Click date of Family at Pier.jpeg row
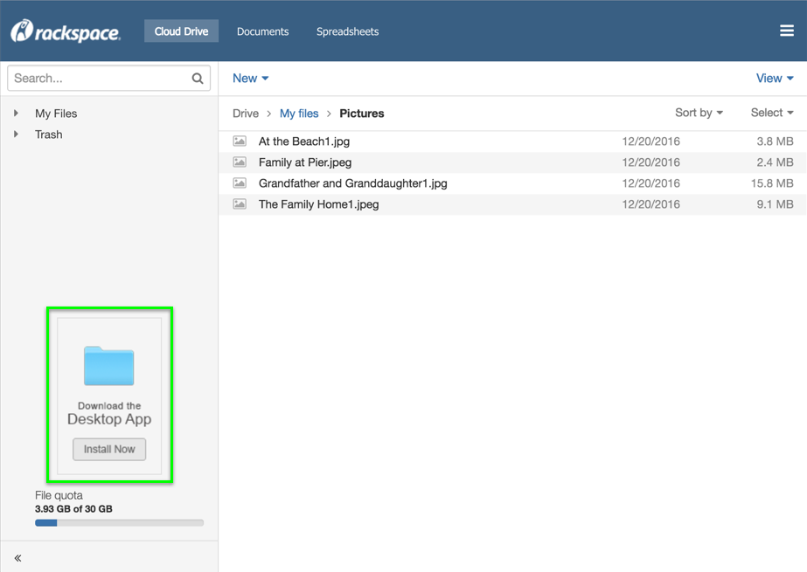 coord(650,162)
